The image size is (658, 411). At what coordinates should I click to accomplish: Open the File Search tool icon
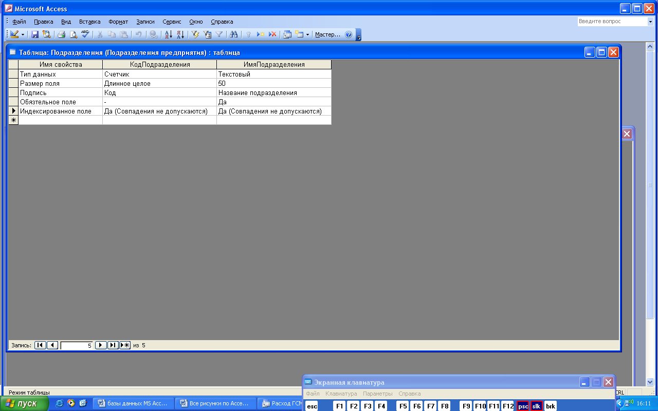(46, 35)
